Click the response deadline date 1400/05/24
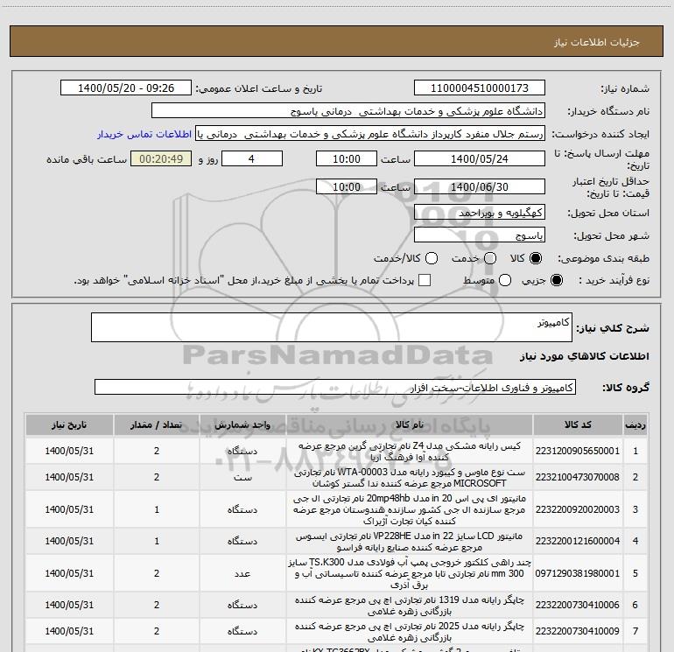The width and height of the screenshot is (674, 652). (x=480, y=158)
